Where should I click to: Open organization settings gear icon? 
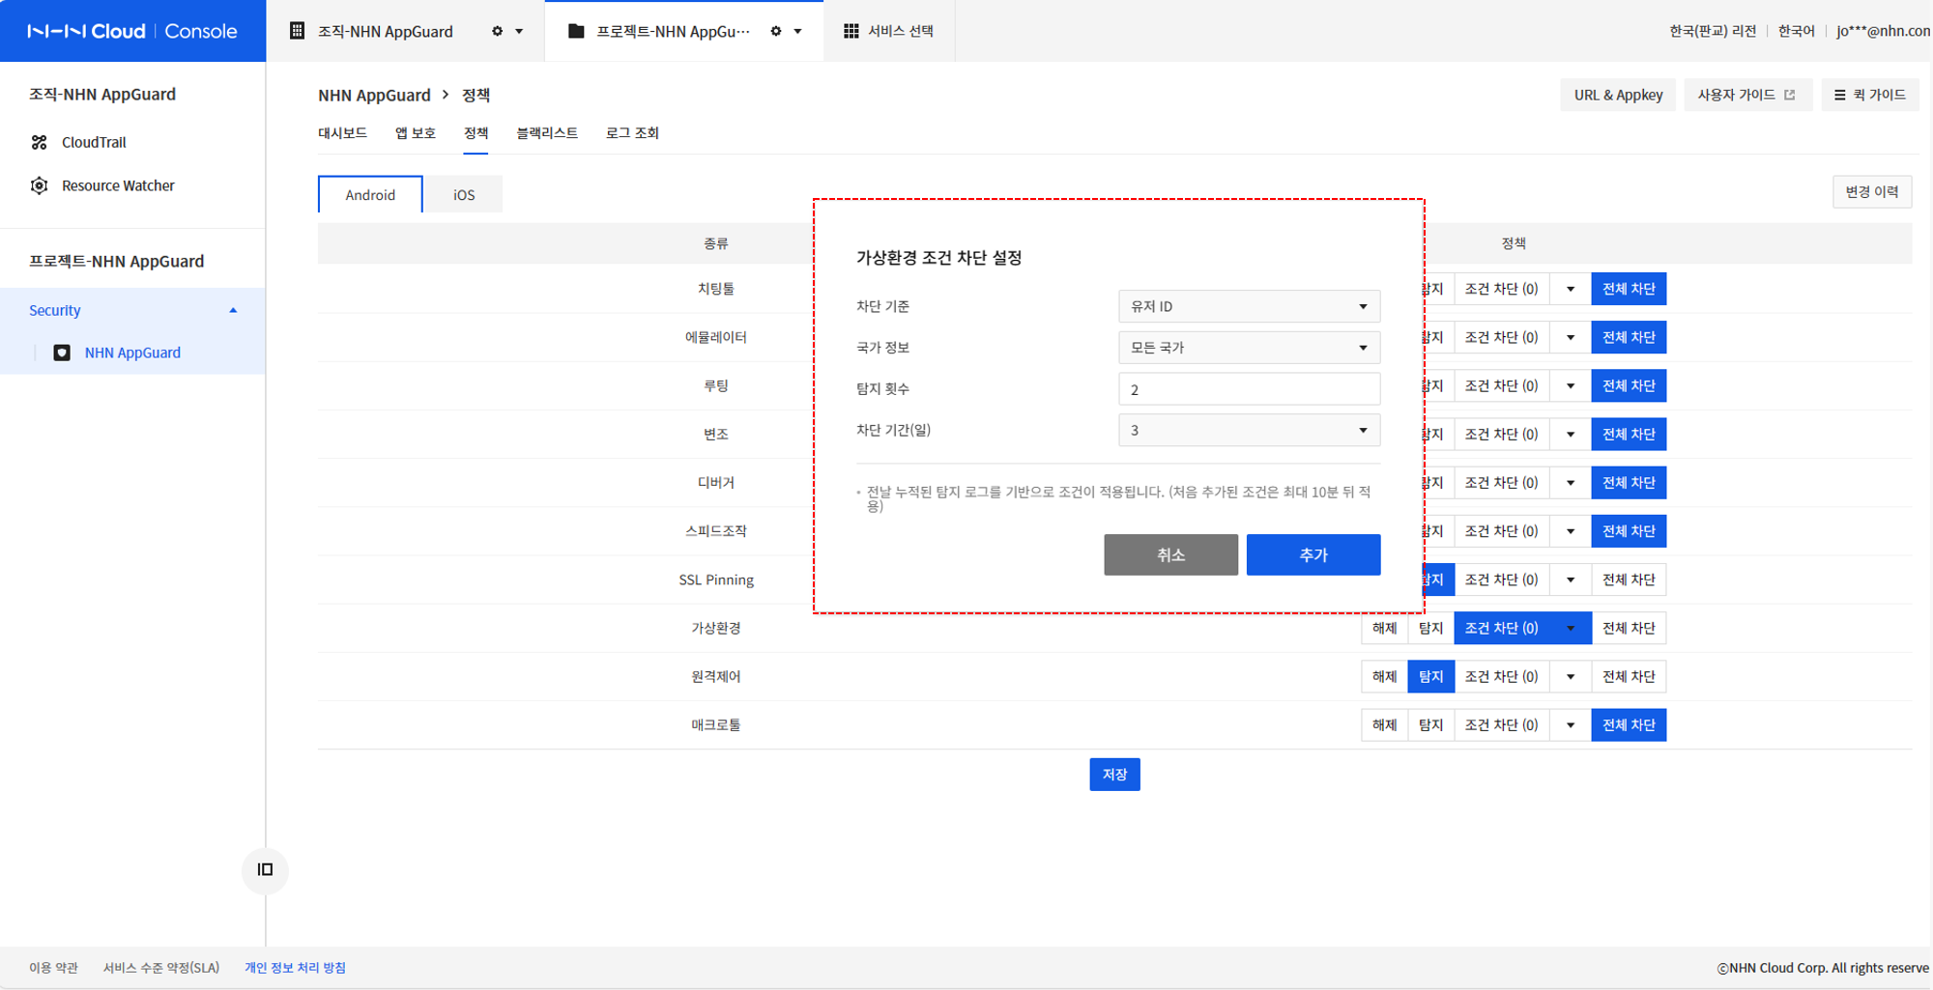(497, 31)
